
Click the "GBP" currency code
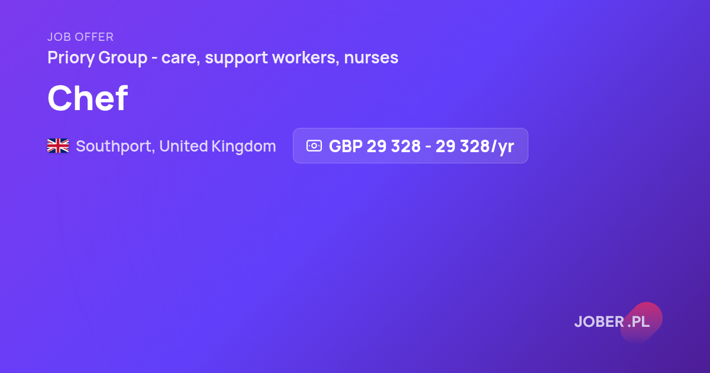[346, 146]
